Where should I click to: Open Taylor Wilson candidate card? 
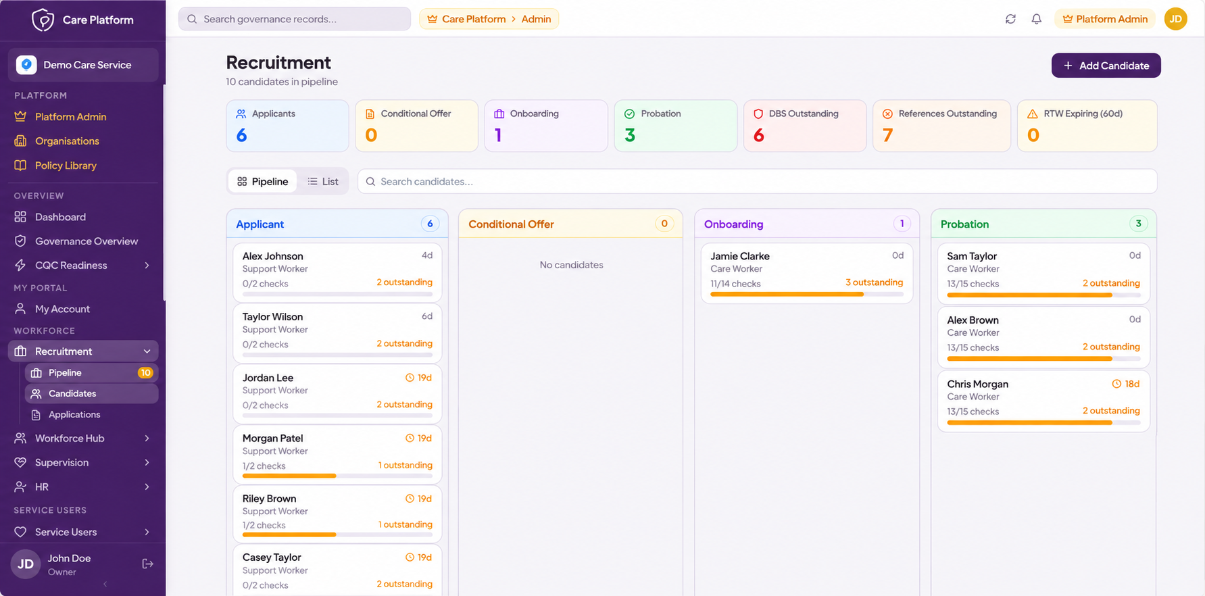pyautogui.click(x=337, y=333)
